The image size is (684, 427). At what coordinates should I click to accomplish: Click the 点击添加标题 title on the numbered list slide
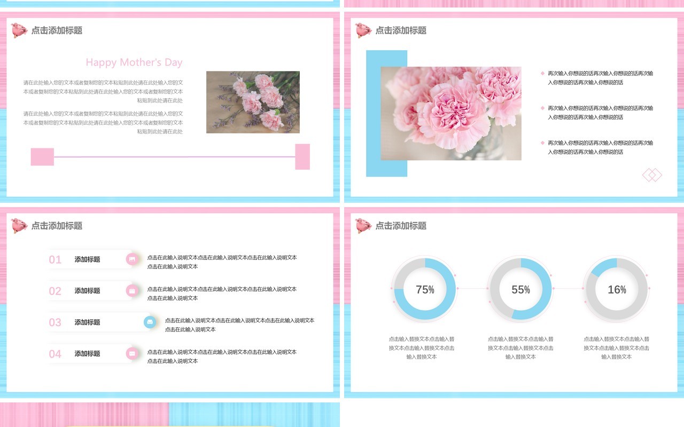pyautogui.click(x=57, y=226)
